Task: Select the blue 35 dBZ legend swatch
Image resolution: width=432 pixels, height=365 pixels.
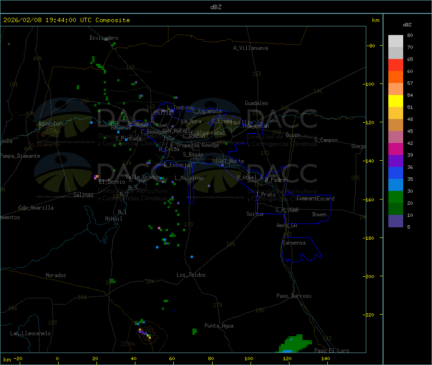Action: coord(396,173)
